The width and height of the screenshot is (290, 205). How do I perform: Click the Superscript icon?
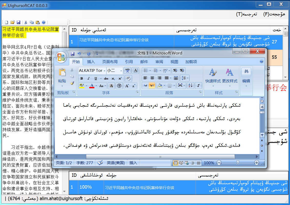pos(120,79)
